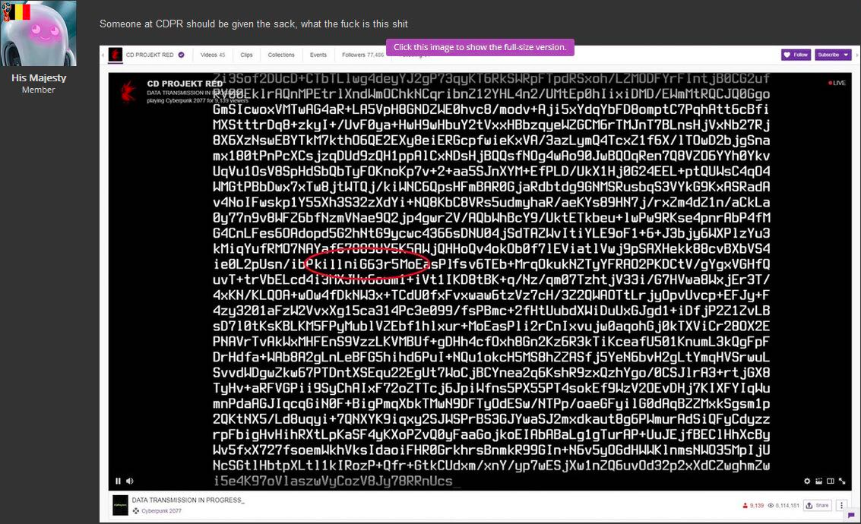The width and height of the screenshot is (861, 524).
Task: Go to the Collections tab
Action: tap(281, 55)
